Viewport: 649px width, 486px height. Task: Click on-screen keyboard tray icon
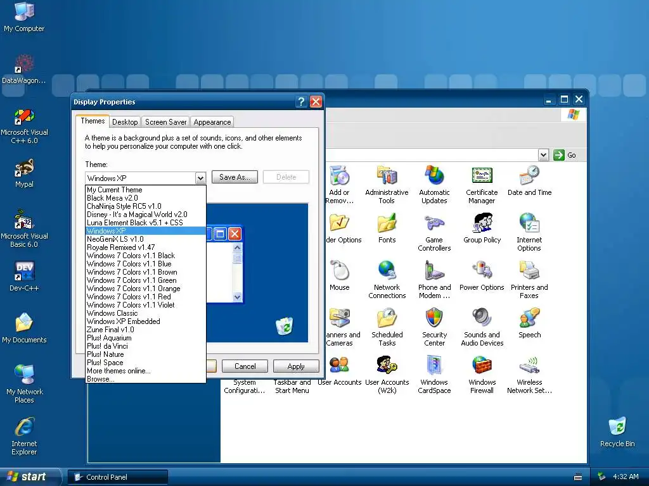coord(578,477)
